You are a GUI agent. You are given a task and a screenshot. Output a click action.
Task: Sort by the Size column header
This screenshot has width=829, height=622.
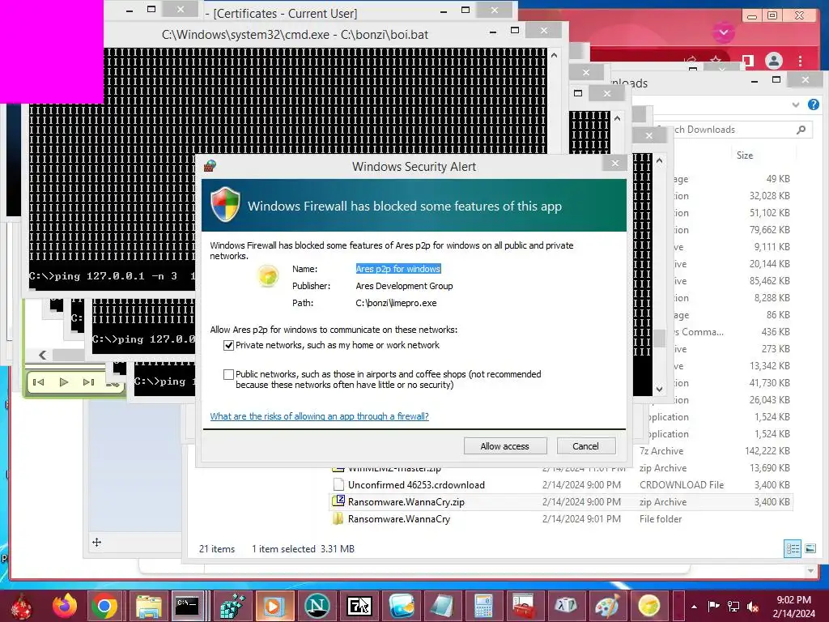tap(745, 155)
